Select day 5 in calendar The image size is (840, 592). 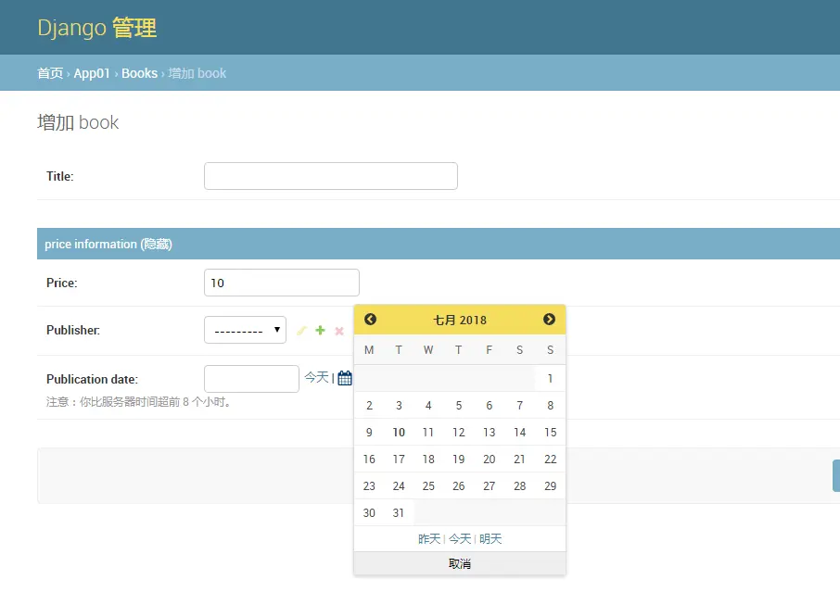click(x=459, y=405)
